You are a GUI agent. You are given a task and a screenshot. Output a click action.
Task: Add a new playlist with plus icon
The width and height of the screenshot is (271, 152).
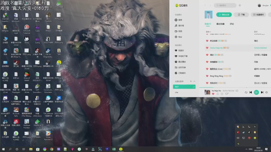coord(191,81)
